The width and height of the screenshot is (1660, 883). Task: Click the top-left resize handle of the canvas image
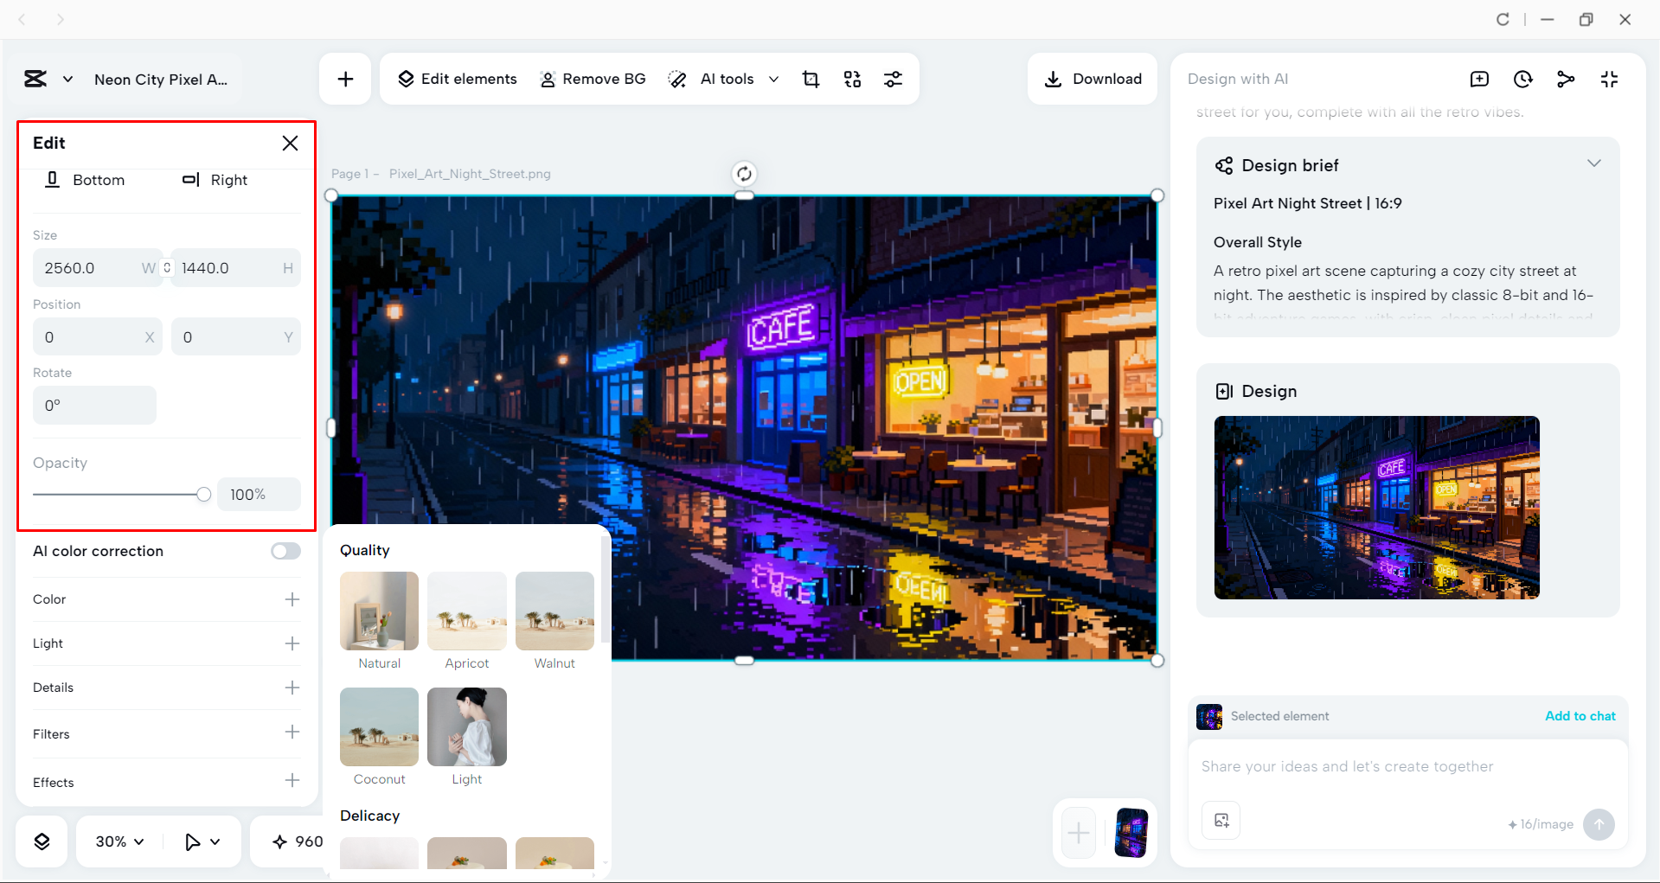[x=331, y=195]
